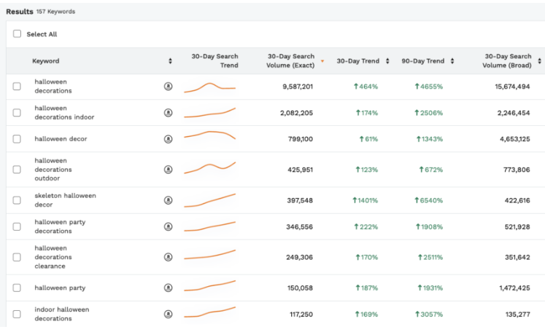Sort by Keyword column arrows
545x332 pixels.
(170, 61)
